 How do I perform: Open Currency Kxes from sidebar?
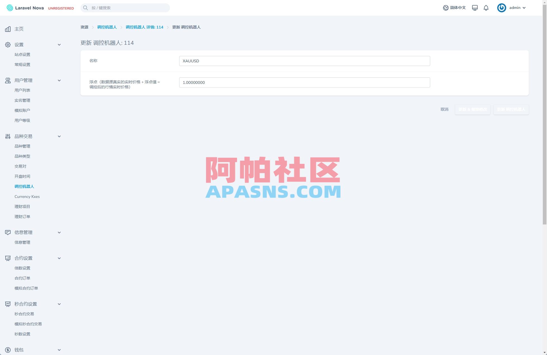[x=27, y=197]
